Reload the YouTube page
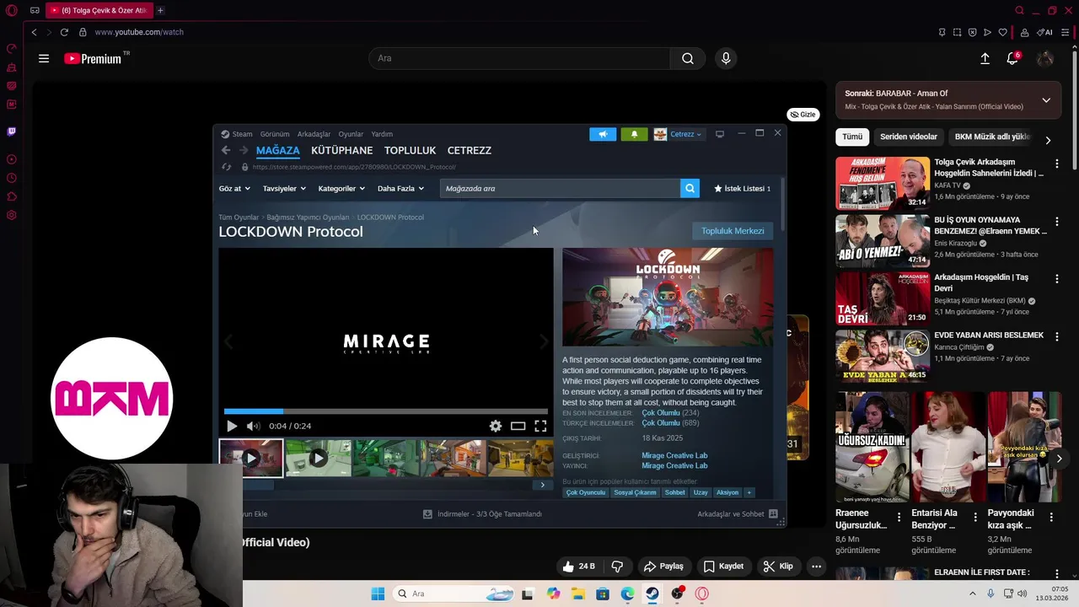1079x607 pixels. tap(64, 32)
